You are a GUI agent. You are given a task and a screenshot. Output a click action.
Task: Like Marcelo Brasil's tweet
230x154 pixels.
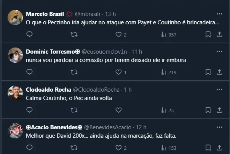click(118, 35)
